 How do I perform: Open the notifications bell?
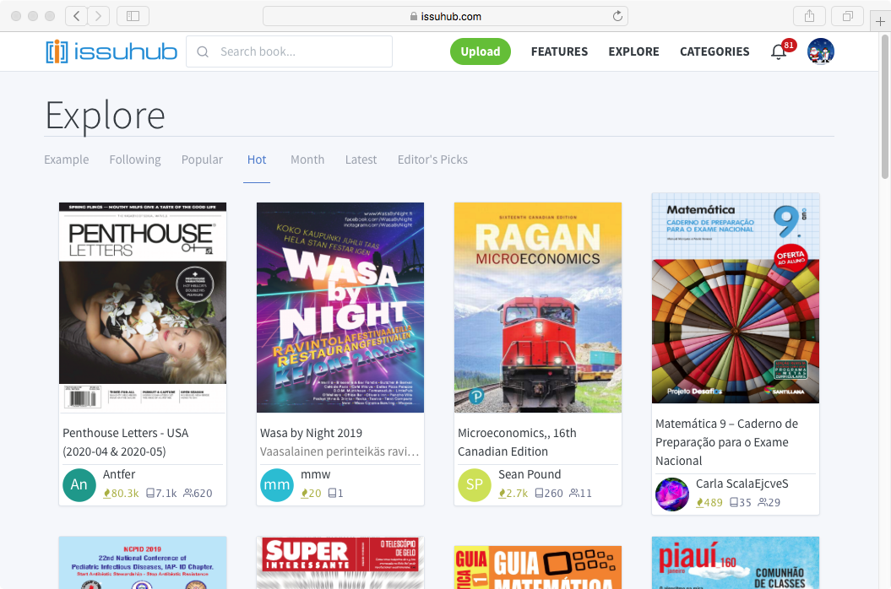(779, 51)
